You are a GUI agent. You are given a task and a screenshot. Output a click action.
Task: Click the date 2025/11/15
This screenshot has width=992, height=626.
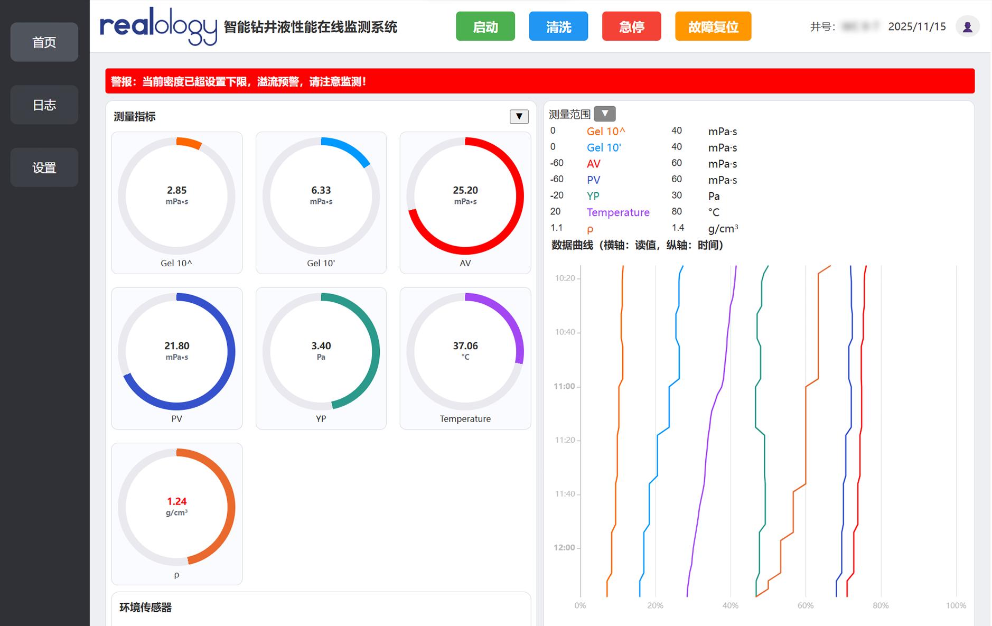917,26
